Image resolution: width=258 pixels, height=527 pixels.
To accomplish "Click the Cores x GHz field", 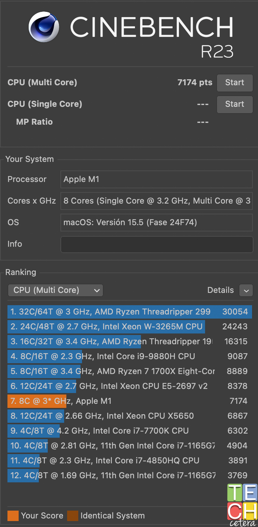I will click(157, 201).
